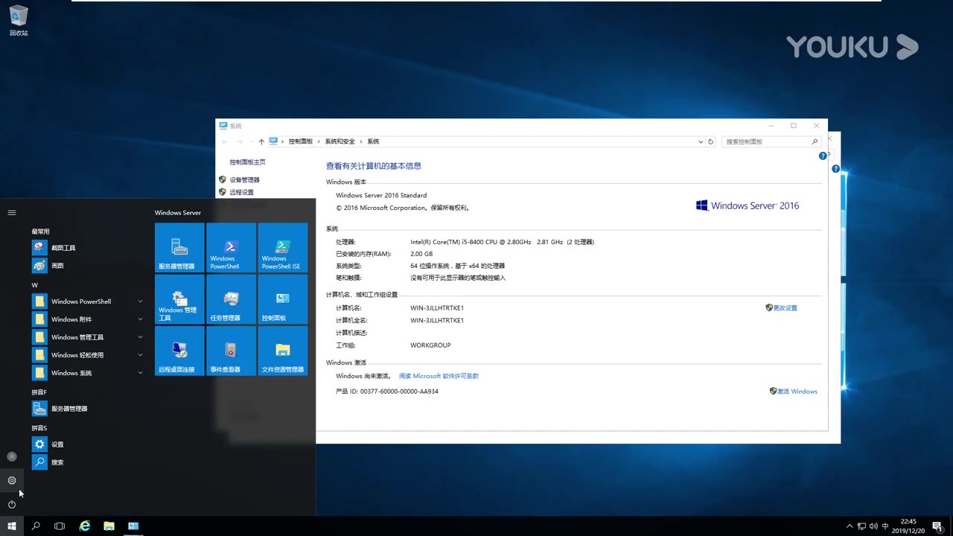Open the address bar dropdown arrow

700,141
